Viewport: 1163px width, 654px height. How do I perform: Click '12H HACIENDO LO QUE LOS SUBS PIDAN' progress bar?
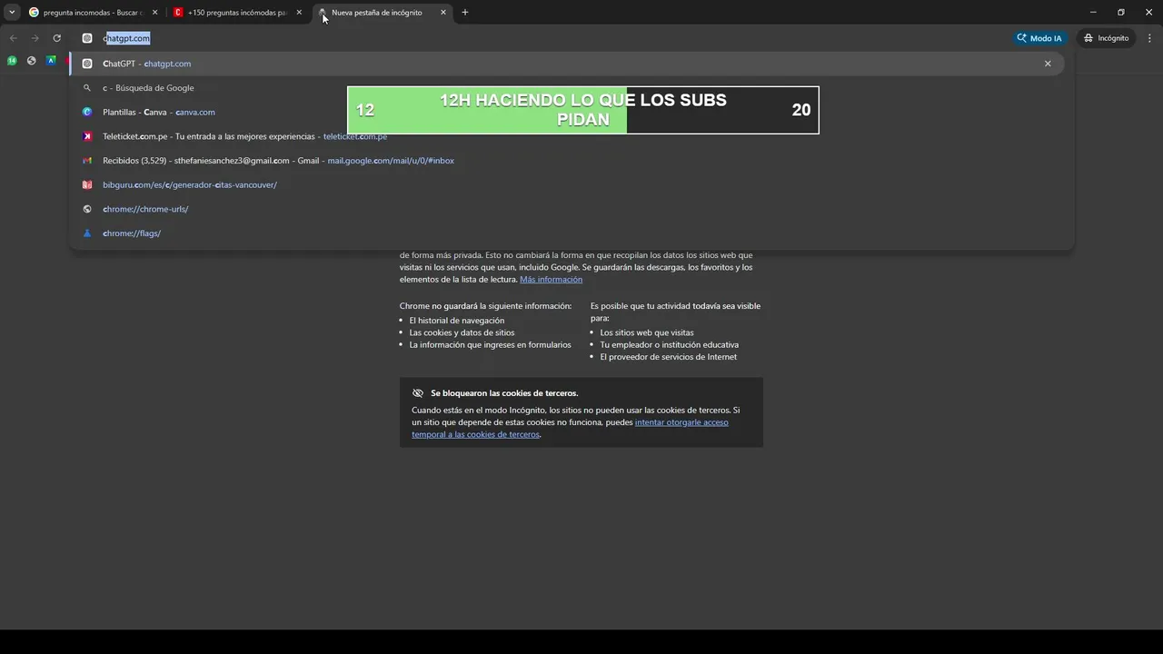pos(582,110)
